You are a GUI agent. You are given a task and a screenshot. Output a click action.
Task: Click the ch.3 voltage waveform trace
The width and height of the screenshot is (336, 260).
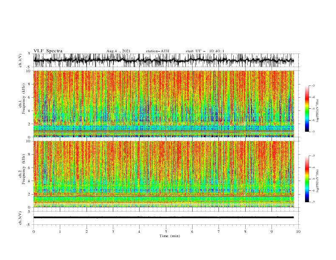(164, 218)
